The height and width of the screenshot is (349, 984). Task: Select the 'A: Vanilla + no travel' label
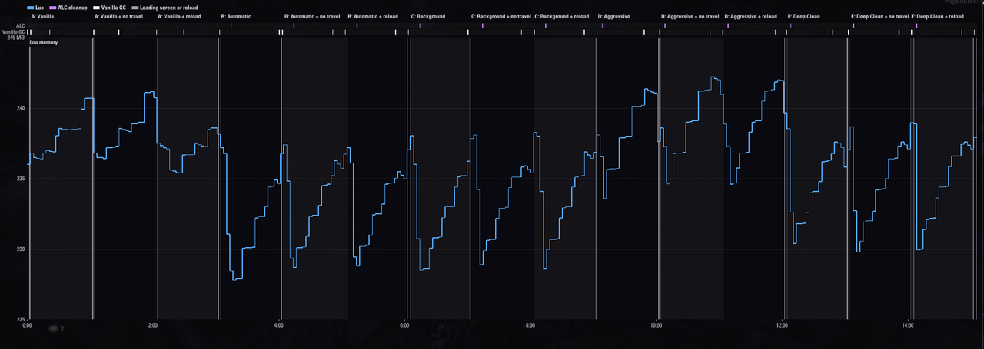(x=119, y=16)
